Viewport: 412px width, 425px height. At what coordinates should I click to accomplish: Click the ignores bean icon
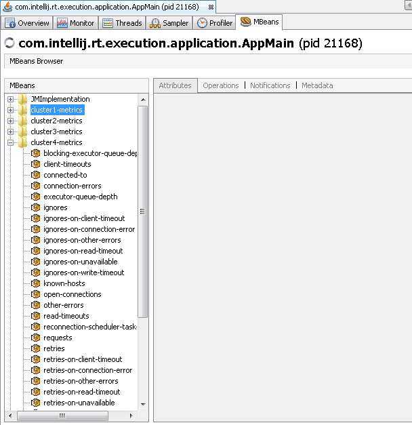tap(36, 207)
